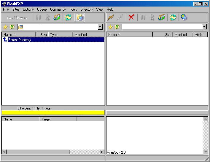Open the Directory menu
The height and width of the screenshot is (162, 210).
(87, 9)
